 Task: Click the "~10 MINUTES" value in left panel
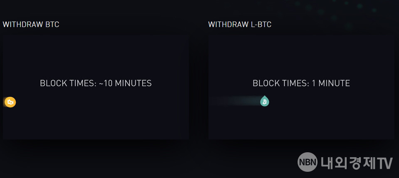(125, 83)
